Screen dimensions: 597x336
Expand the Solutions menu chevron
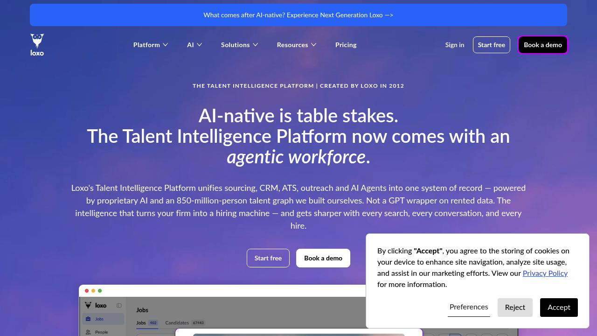255,45
